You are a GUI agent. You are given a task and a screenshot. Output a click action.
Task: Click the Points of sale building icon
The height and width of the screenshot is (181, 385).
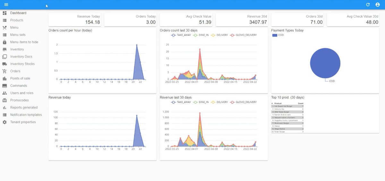point(4,78)
